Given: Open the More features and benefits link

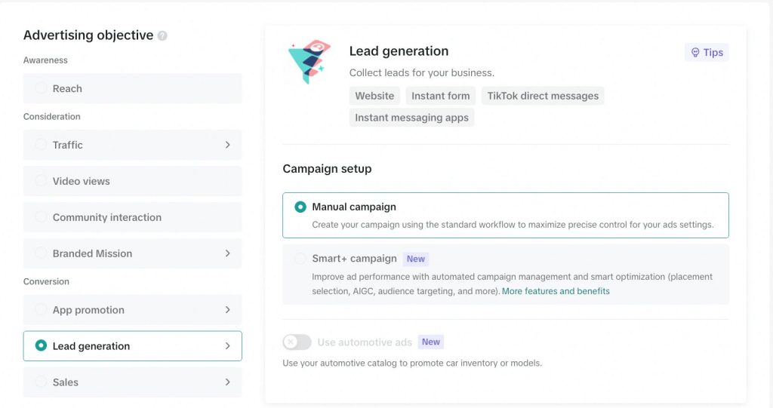Looking at the screenshot, I should click(x=556, y=291).
